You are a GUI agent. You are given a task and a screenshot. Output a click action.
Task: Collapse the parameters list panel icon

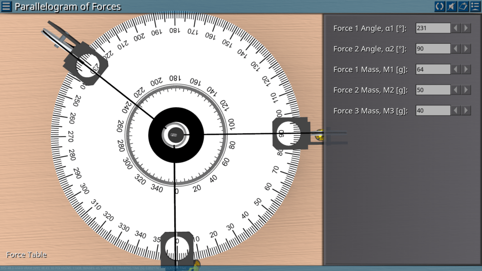click(x=475, y=7)
